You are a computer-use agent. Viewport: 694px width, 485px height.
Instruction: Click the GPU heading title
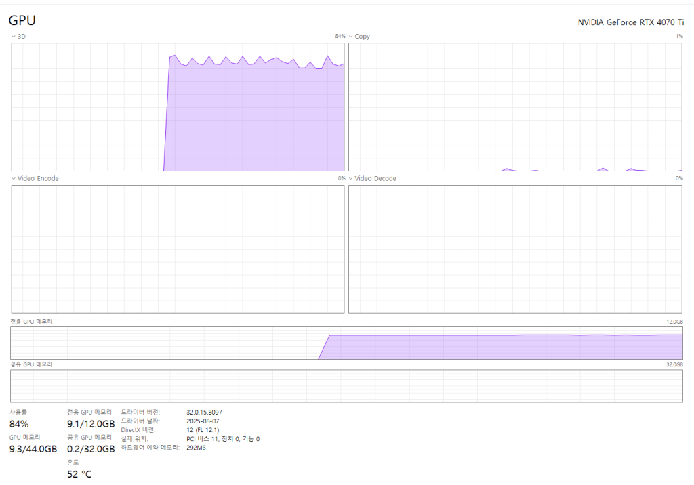(22, 21)
